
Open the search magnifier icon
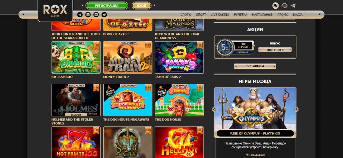(275, 6)
